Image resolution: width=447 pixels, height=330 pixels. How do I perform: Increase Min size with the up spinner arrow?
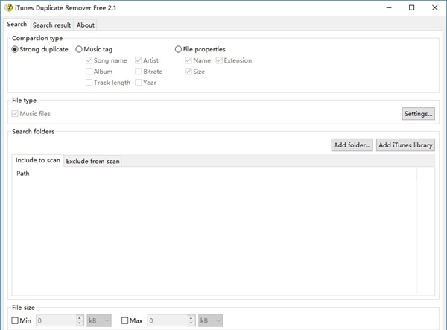(80, 318)
